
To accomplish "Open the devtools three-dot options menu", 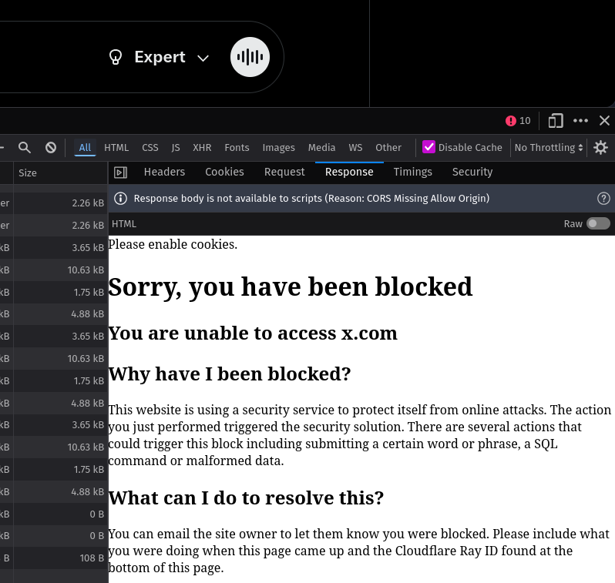I will click(580, 121).
